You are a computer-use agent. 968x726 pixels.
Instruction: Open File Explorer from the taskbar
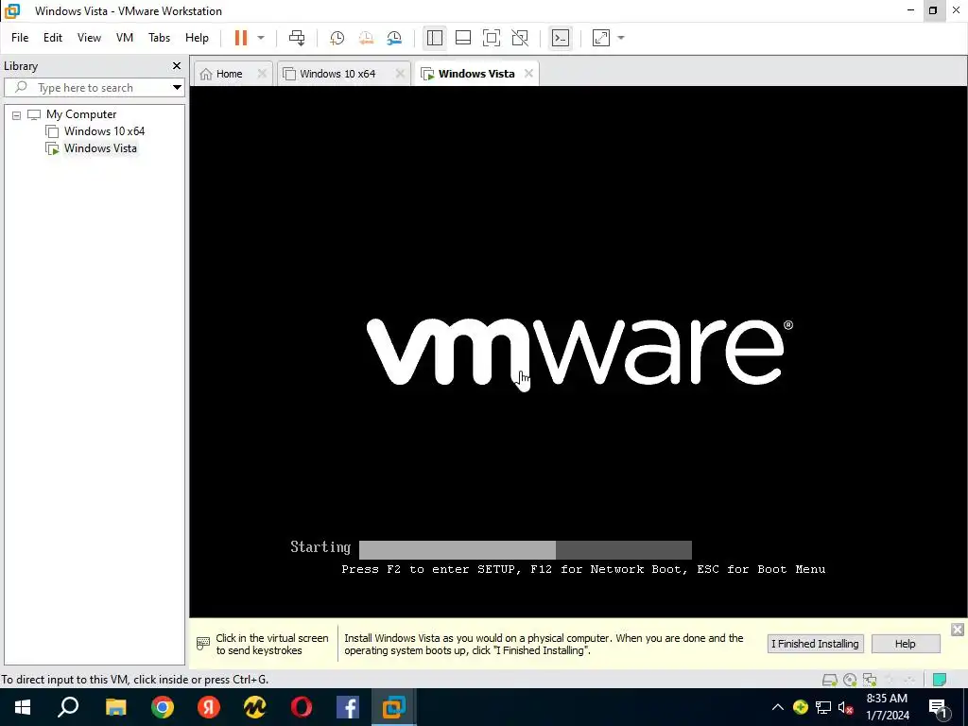[x=115, y=707]
